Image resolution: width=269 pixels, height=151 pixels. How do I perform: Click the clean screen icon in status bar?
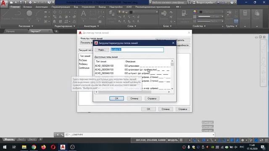pyautogui.click(x=261, y=140)
